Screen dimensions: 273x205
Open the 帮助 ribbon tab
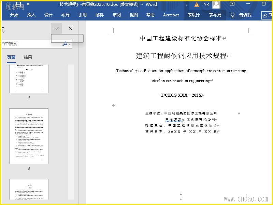click(x=150, y=15)
